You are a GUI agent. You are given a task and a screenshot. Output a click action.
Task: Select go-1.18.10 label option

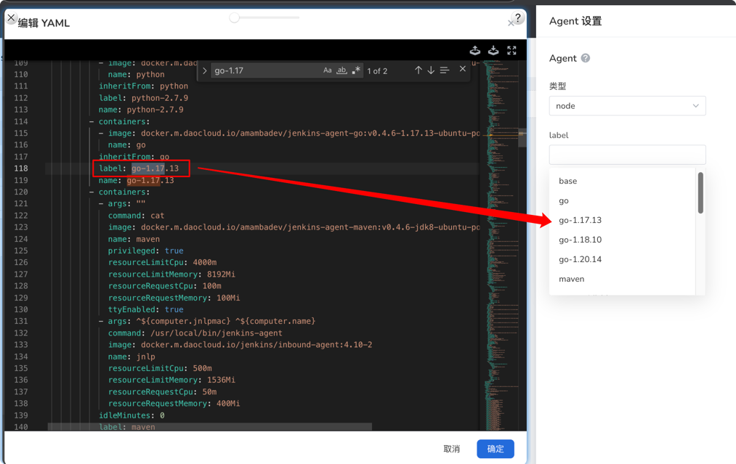tap(580, 240)
